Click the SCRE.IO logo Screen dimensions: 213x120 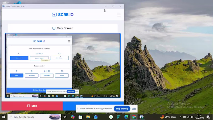click(63, 15)
